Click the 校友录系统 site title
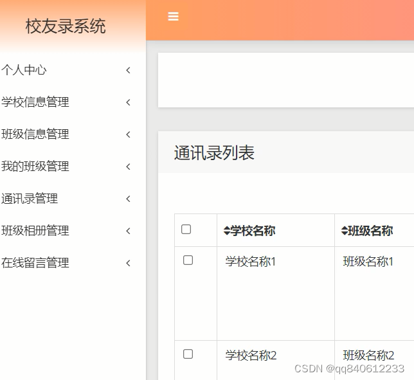The height and width of the screenshot is (380, 414). click(x=66, y=26)
